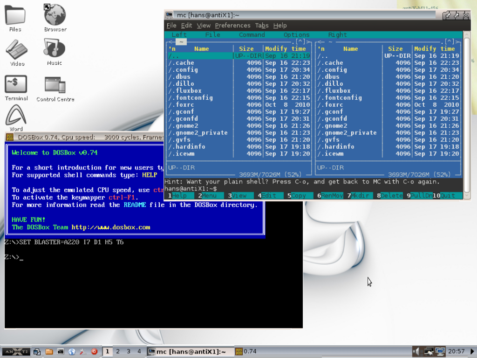
Task: Click the taskbar clock showing 20:57
Action: pos(457,351)
